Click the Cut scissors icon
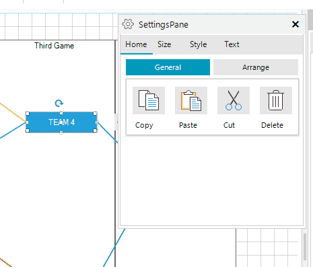This screenshot has width=313, height=267. pos(234,100)
